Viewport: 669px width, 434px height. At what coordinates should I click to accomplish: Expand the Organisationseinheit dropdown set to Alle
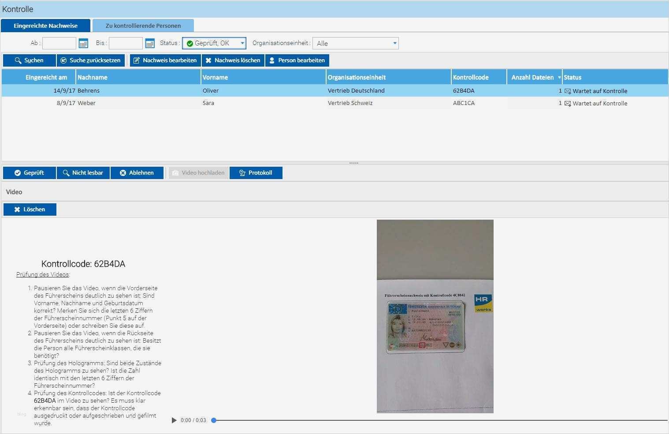pos(356,43)
